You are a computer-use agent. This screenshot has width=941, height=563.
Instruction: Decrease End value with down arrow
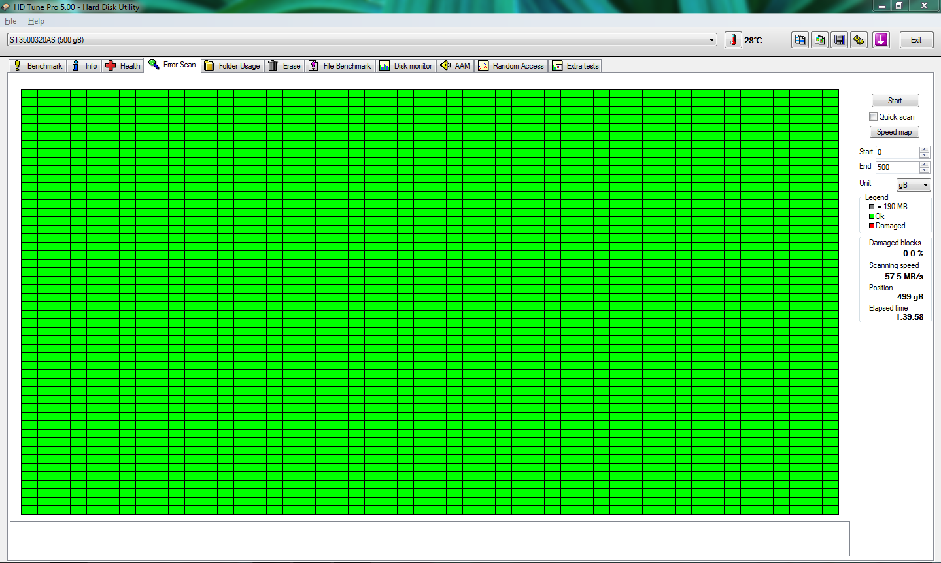pos(924,170)
